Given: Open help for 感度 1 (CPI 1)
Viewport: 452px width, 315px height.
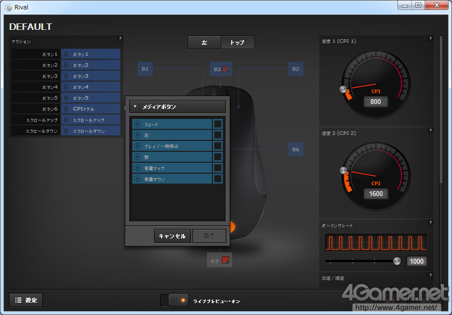Looking at the screenshot, I should 431,38.
